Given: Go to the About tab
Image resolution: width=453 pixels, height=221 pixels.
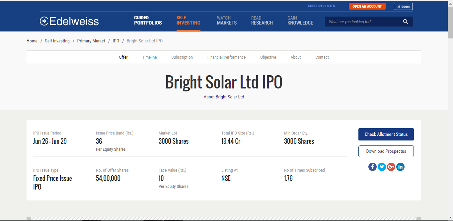Looking at the screenshot, I should click(296, 57).
